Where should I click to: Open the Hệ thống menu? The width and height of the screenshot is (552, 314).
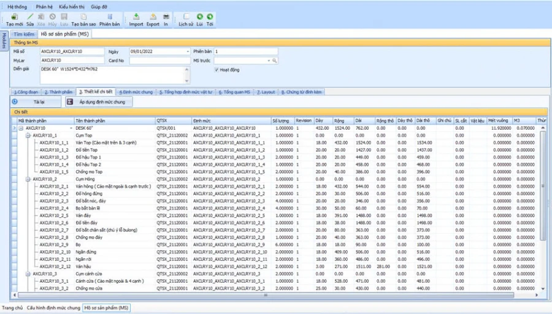coord(17,7)
